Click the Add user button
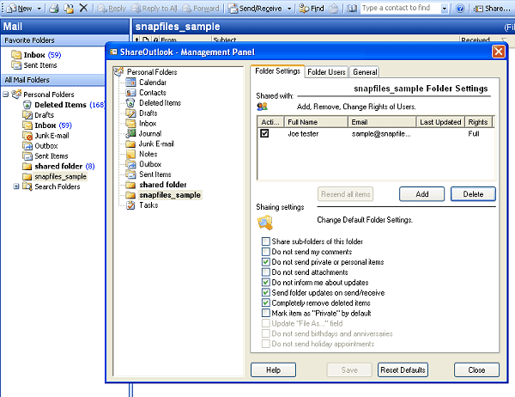Image resolution: width=515 pixels, height=397 pixels. pyautogui.click(x=421, y=194)
